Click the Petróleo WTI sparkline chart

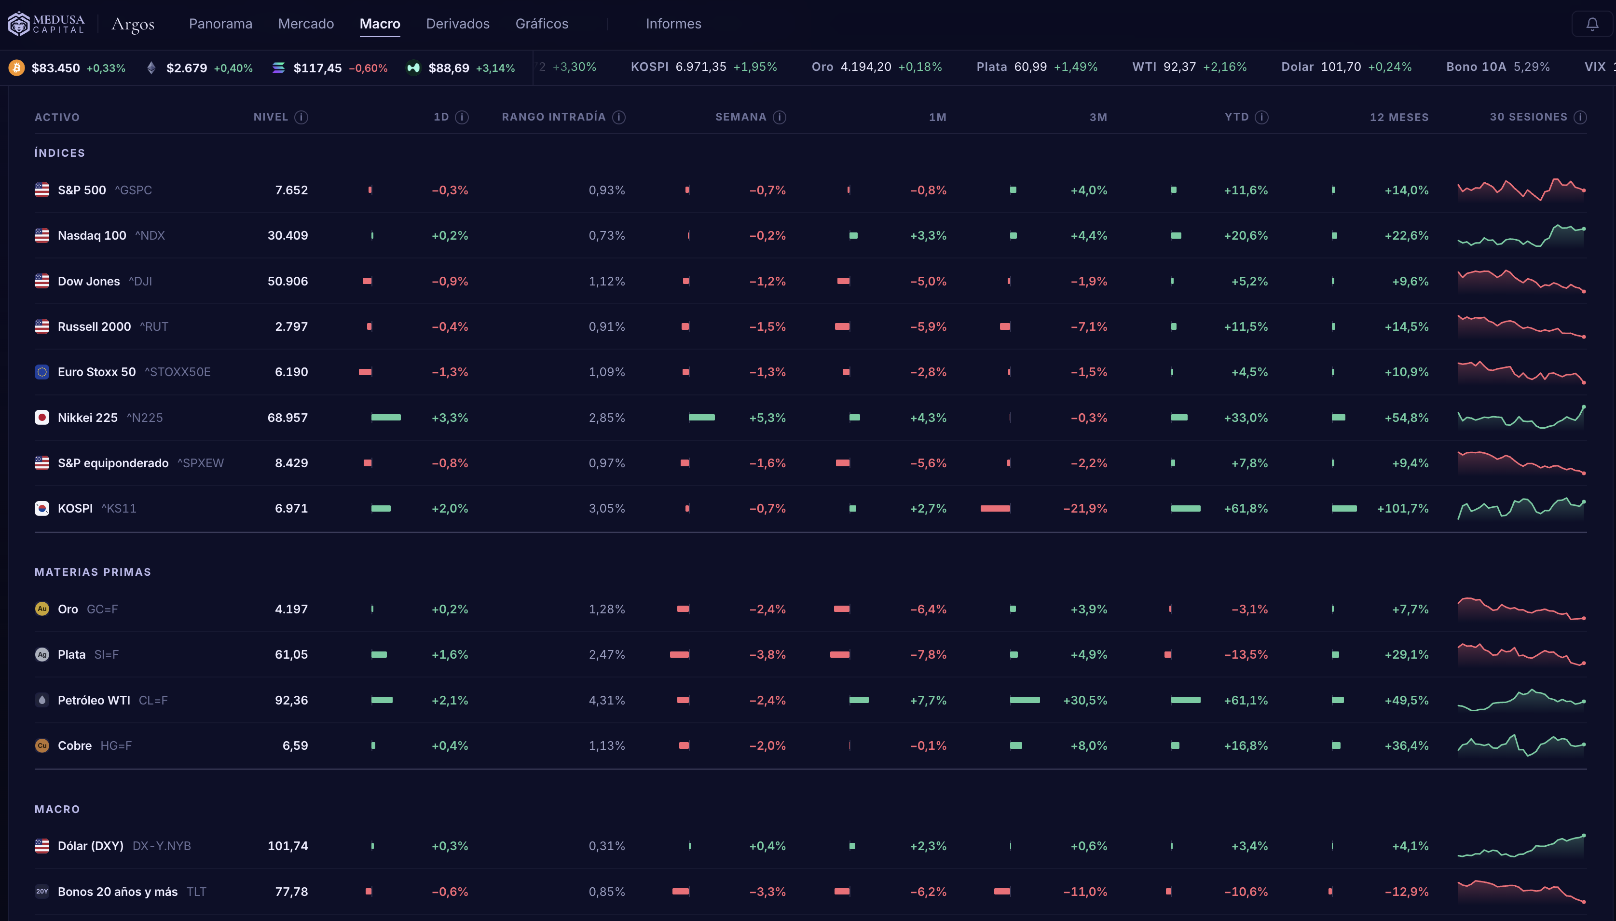pyautogui.click(x=1522, y=700)
